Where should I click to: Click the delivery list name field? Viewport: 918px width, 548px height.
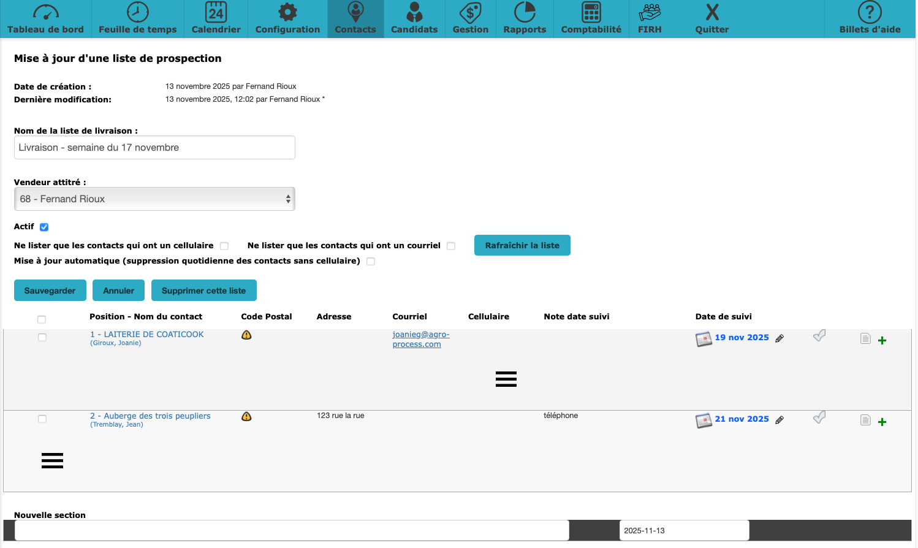(154, 148)
